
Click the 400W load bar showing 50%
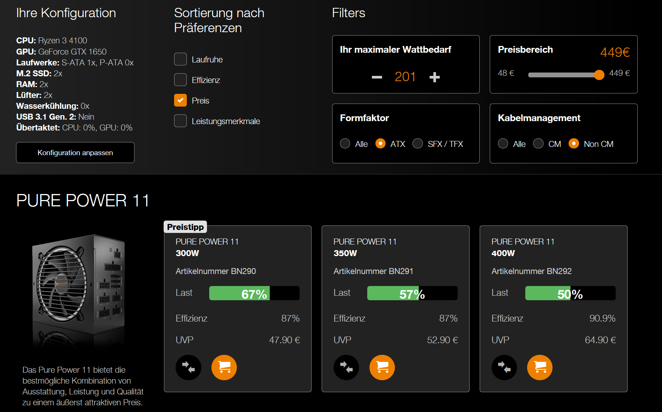[570, 293]
